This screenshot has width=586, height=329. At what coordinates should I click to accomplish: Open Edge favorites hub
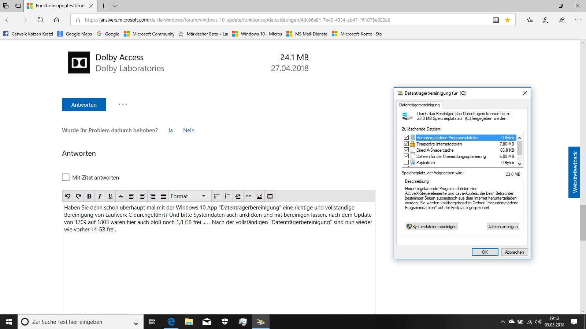pyautogui.click(x=530, y=20)
